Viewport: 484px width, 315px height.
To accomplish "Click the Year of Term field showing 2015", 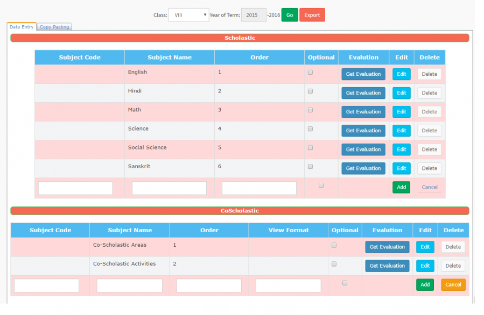I will [x=253, y=15].
